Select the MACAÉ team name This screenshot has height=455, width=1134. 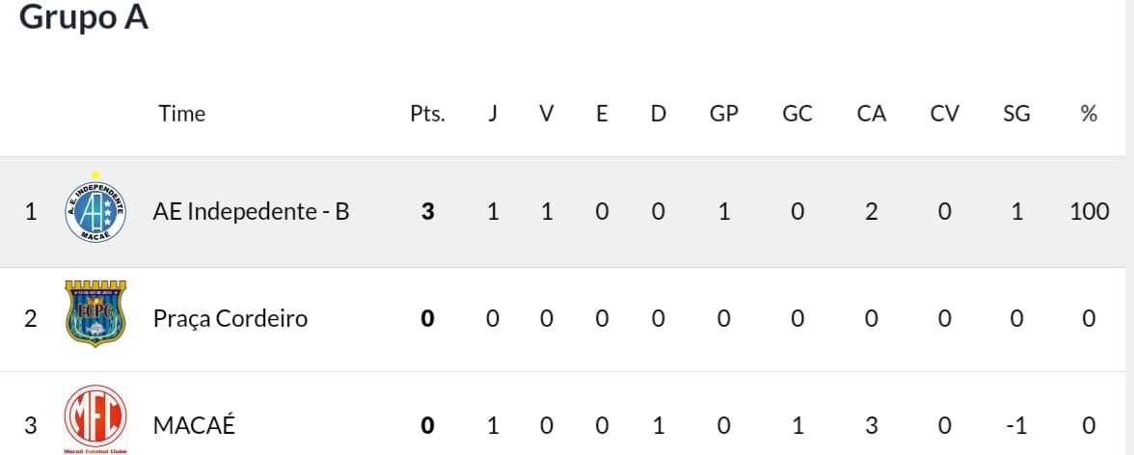click(194, 425)
